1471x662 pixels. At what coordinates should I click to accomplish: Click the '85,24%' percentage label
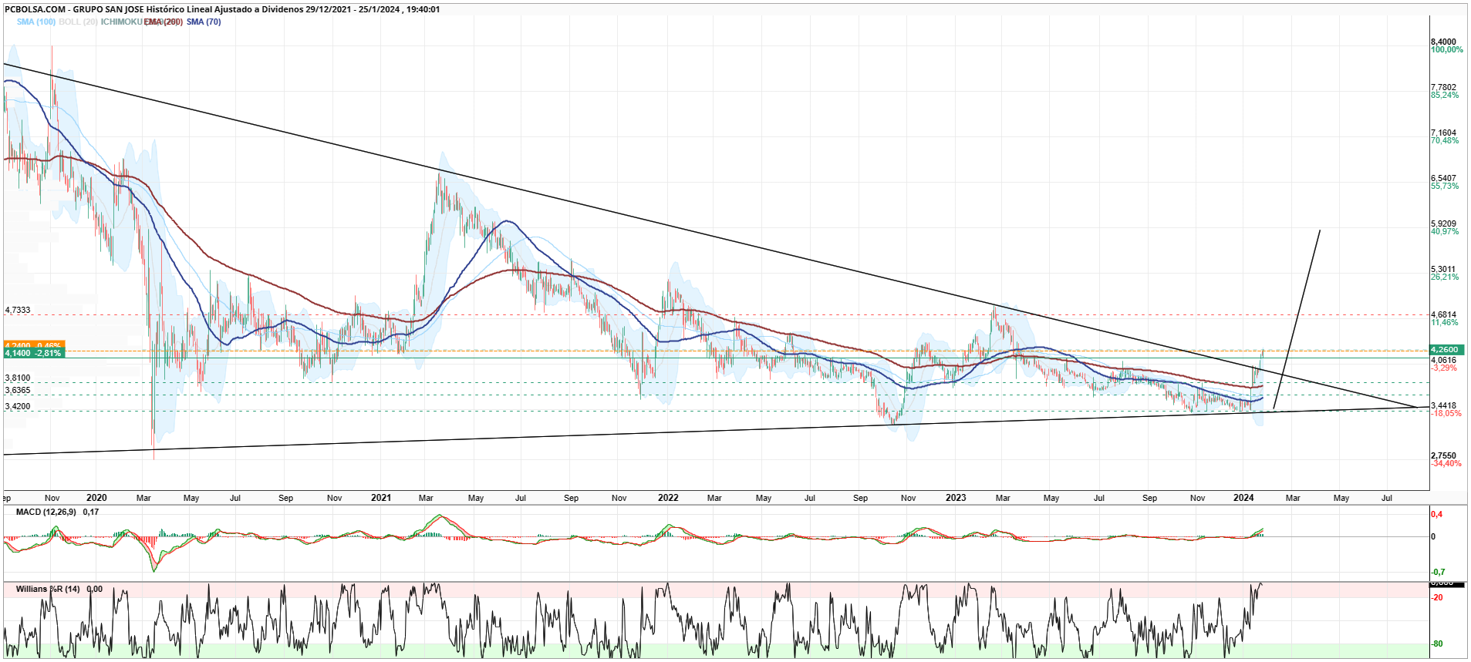point(1445,96)
